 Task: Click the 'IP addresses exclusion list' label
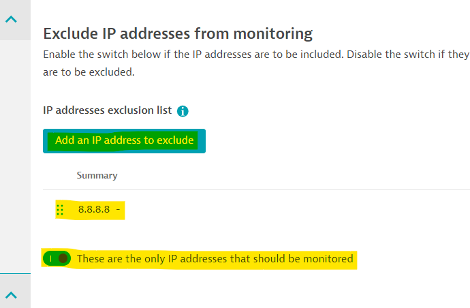[107, 110]
